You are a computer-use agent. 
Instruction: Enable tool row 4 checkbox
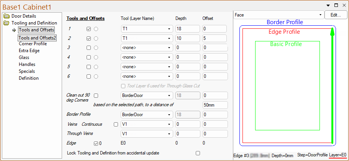click(x=88, y=58)
